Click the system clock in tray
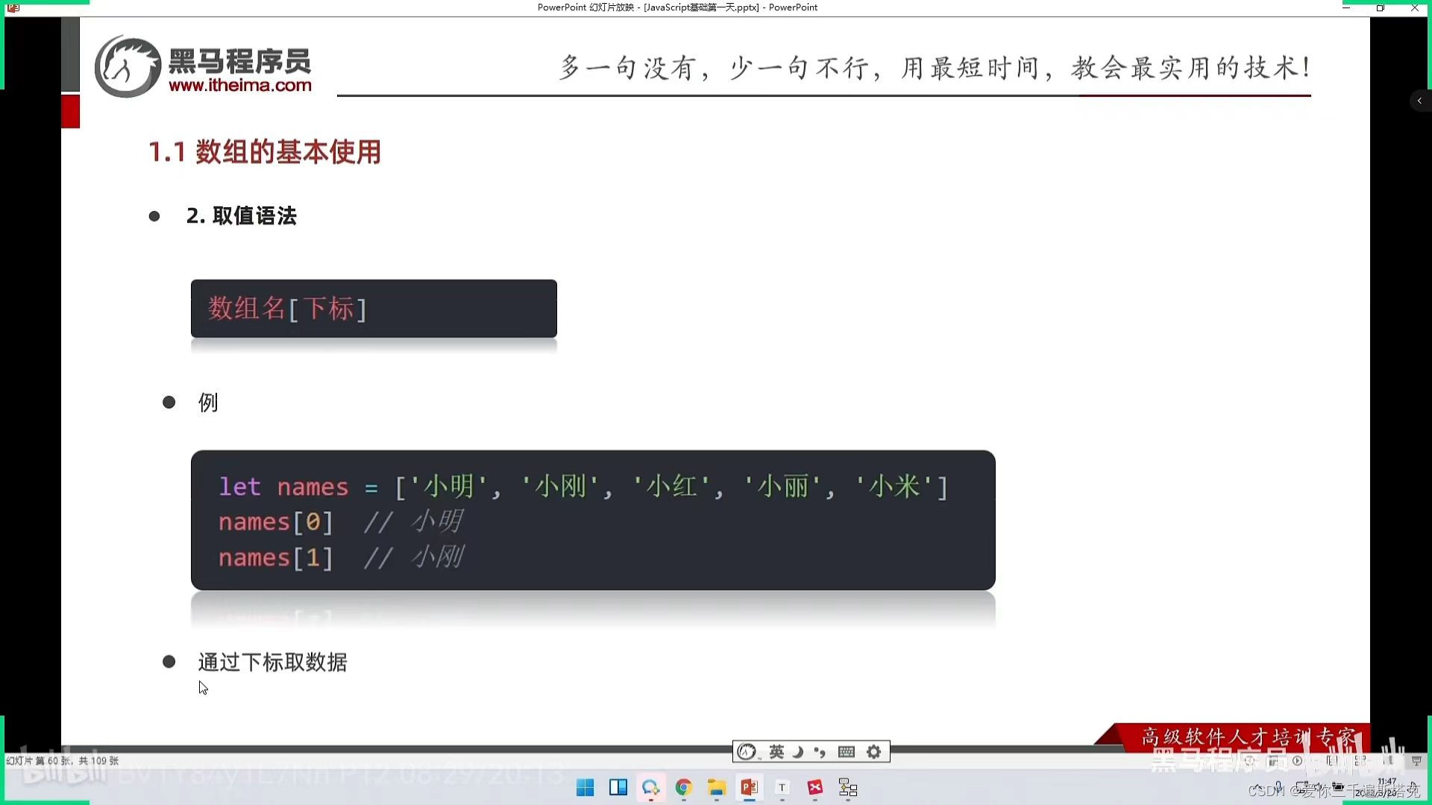This screenshot has width=1432, height=805. pyautogui.click(x=1387, y=786)
